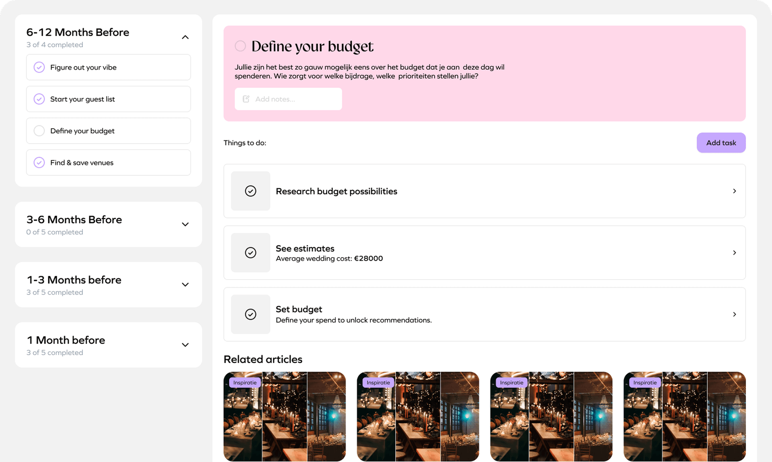Viewport: 772px width, 462px height.
Task: Toggle the Define your budget header circle
Action: (x=240, y=46)
